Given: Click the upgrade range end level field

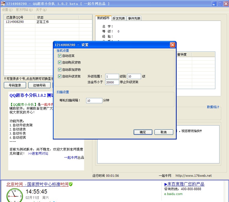Looking at the screenshot, I should click(134, 76).
